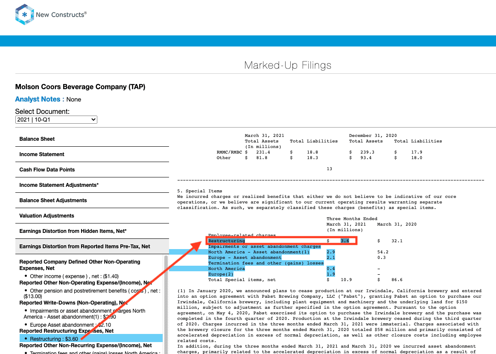Click the highlighted Europe(2) line

(x=221, y=274)
